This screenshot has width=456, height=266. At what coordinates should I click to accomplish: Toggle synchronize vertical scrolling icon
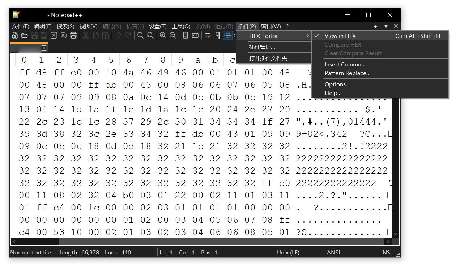(x=186, y=35)
